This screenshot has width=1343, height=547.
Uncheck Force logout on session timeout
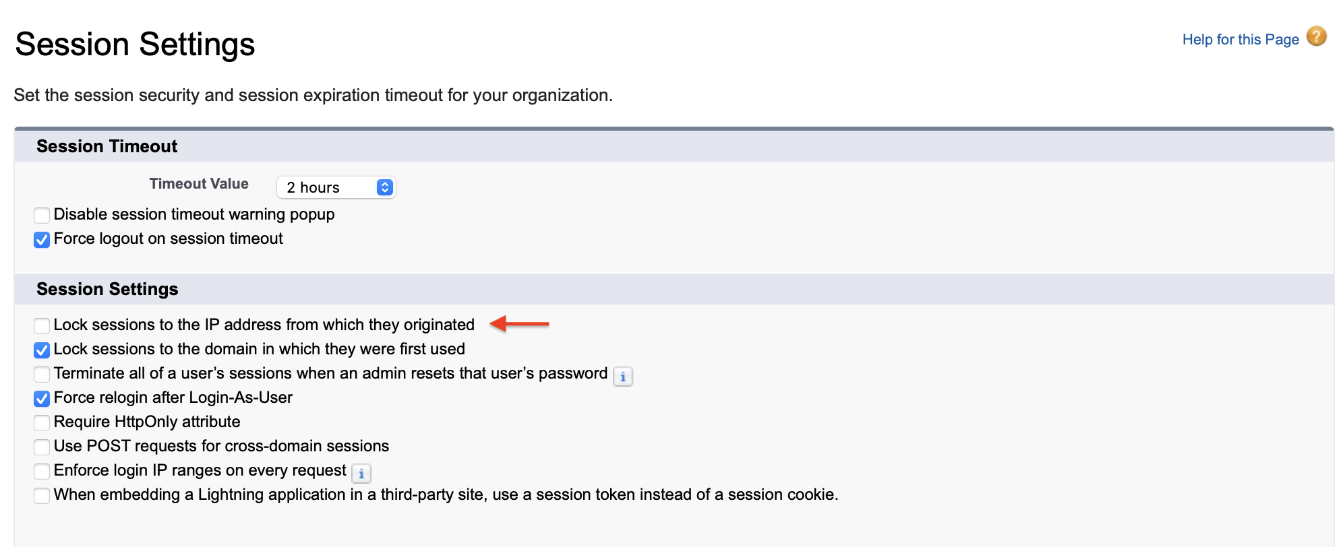pos(41,239)
